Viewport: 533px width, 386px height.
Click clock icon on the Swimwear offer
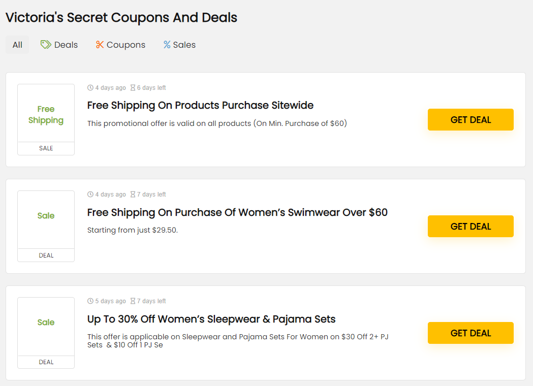click(90, 195)
